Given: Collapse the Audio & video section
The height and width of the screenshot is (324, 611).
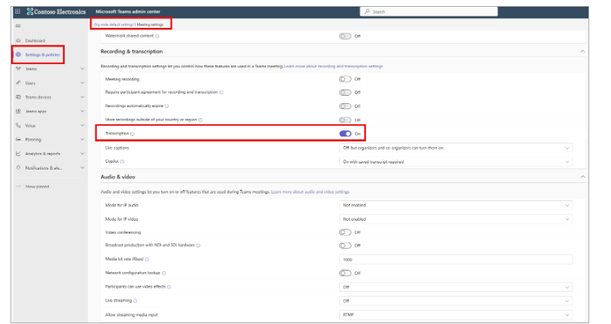Looking at the screenshot, I should (x=582, y=177).
